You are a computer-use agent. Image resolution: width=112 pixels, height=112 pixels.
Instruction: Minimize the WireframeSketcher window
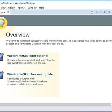click(105, 3)
